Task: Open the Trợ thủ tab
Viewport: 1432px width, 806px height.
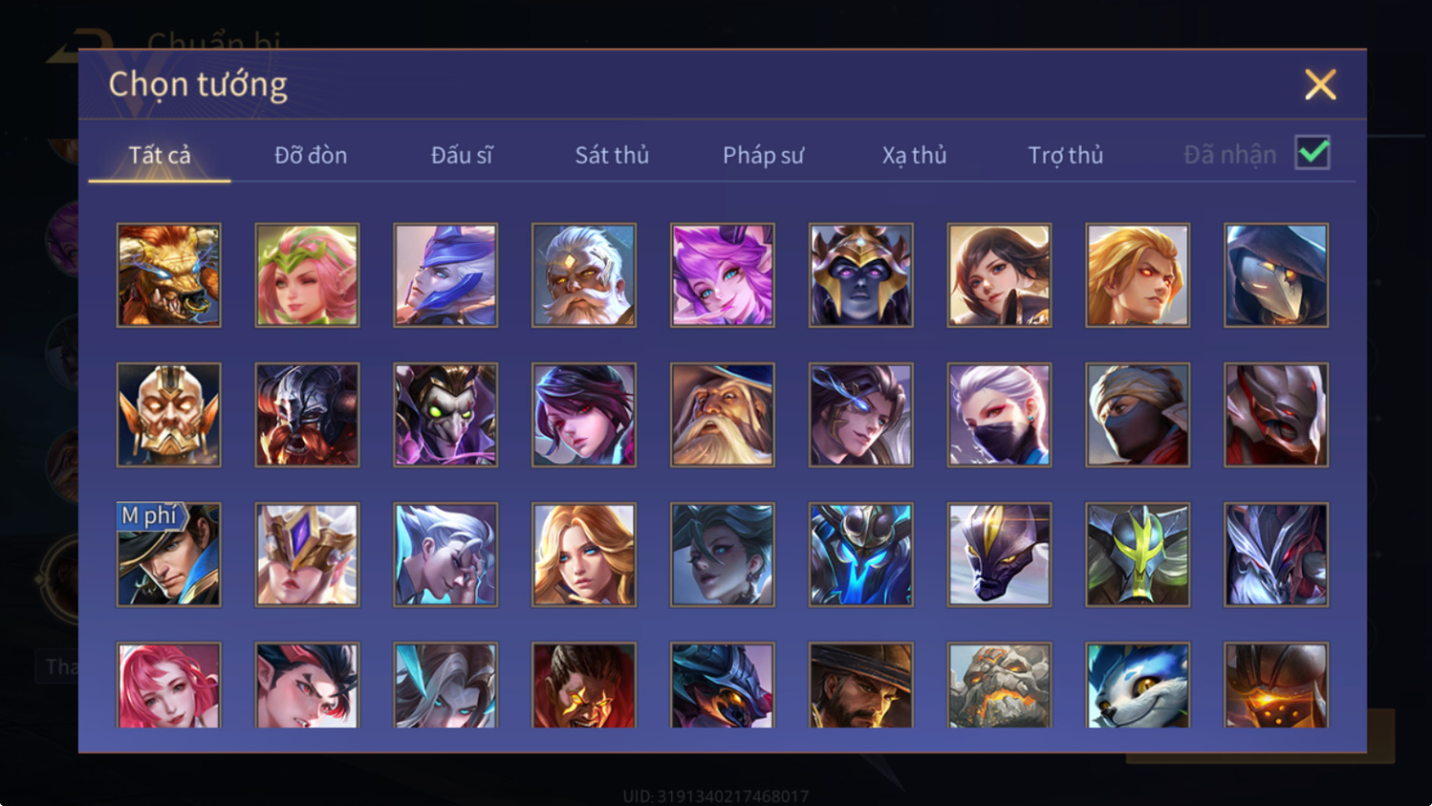Action: point(1065,155)
